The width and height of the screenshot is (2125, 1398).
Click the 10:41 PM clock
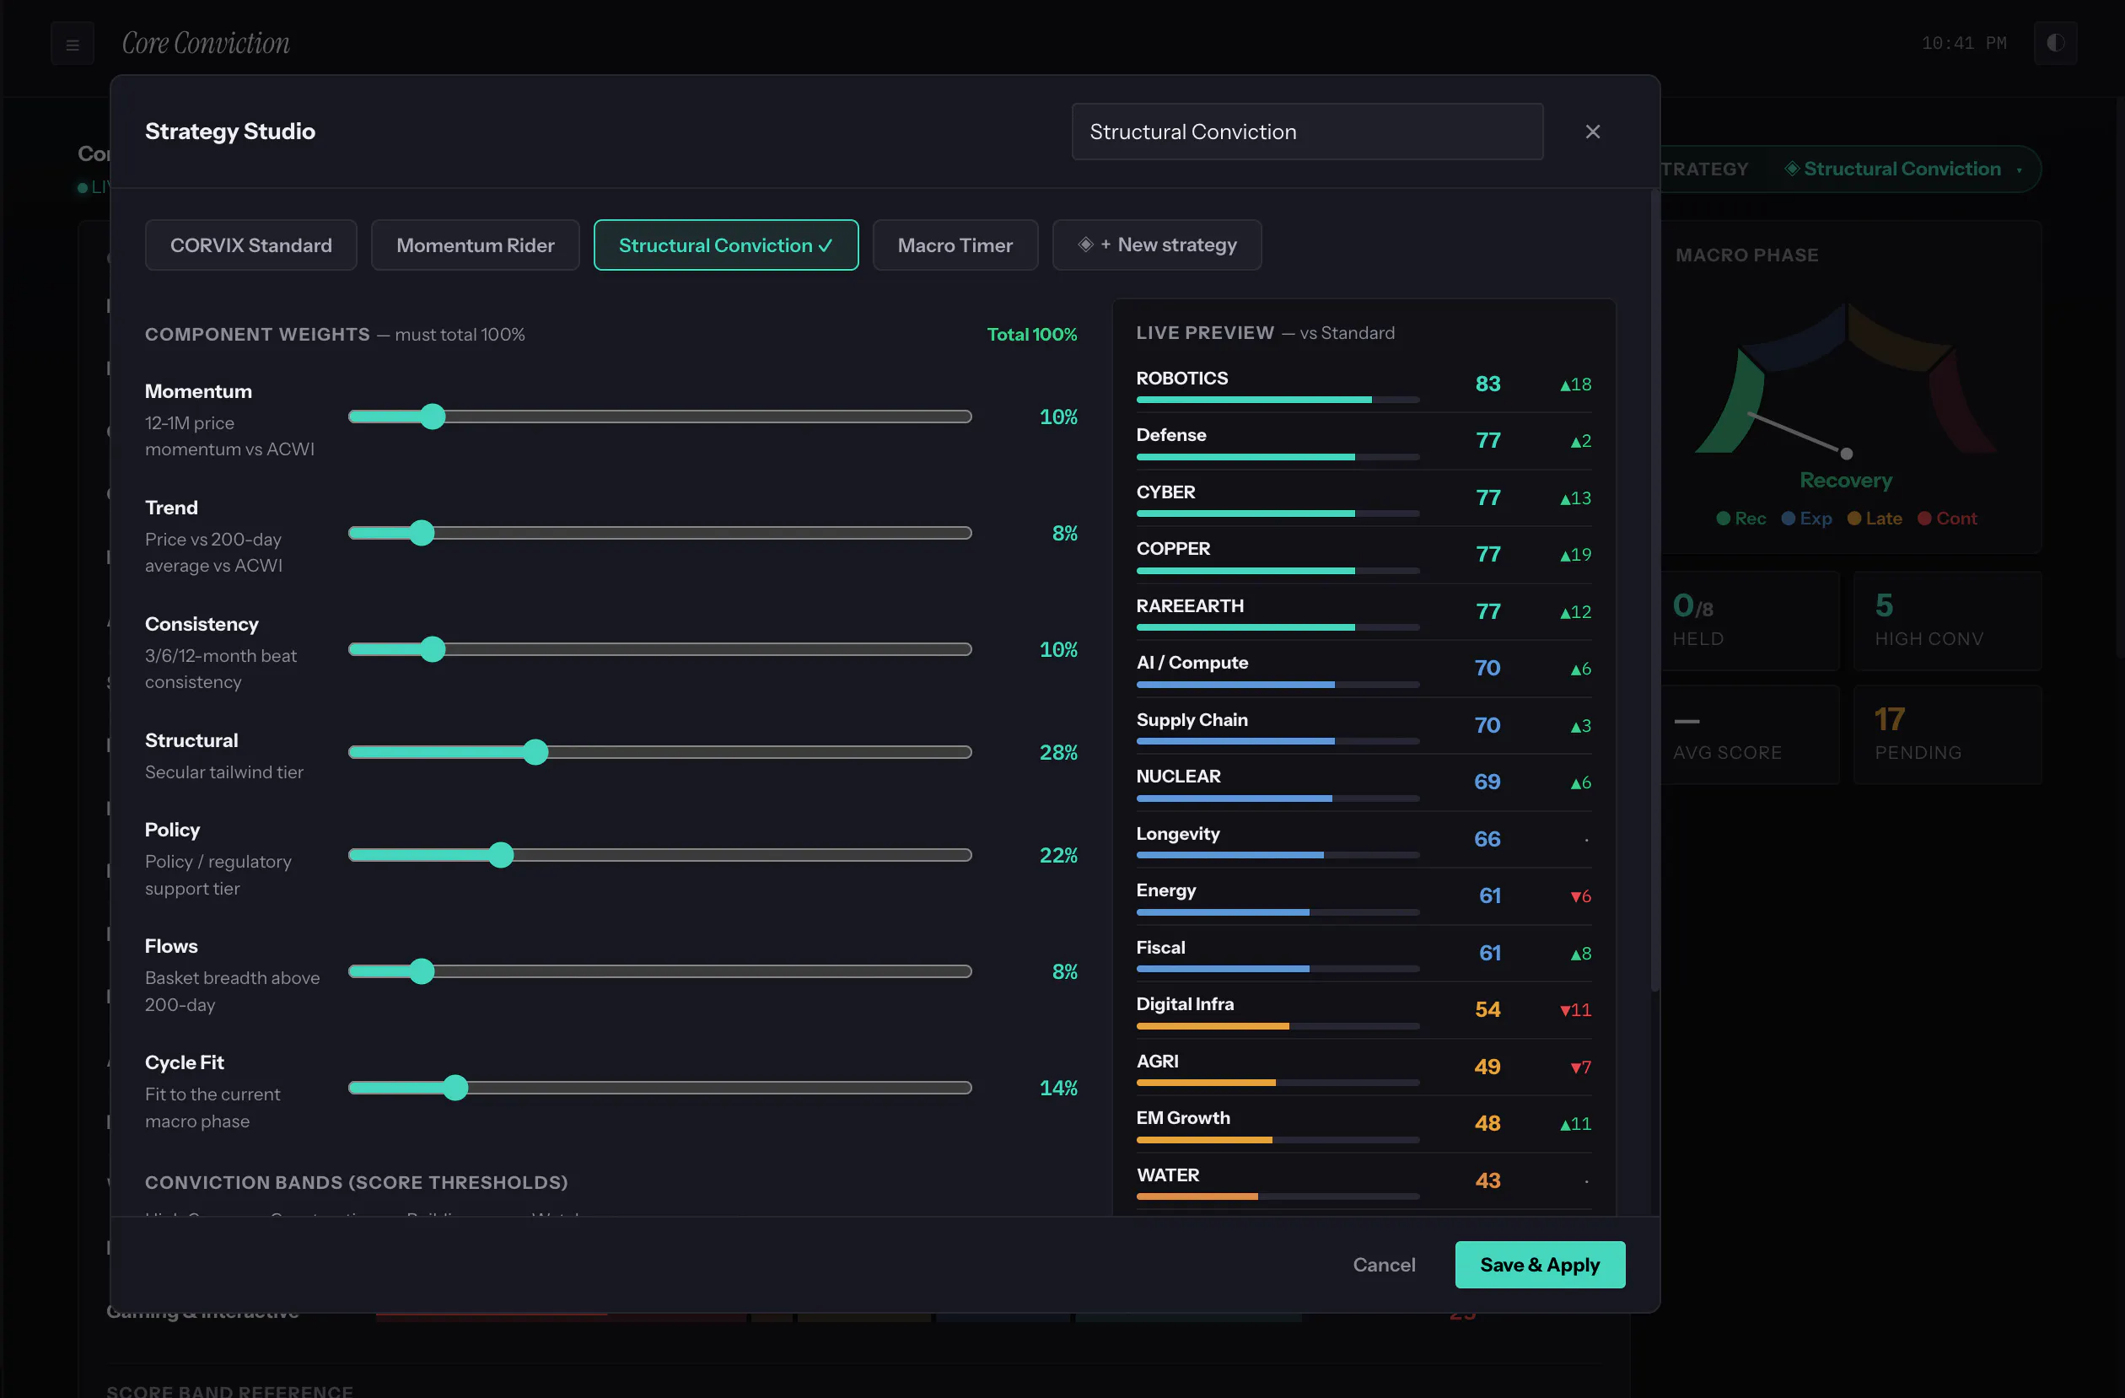click(x=1963, y=43)
